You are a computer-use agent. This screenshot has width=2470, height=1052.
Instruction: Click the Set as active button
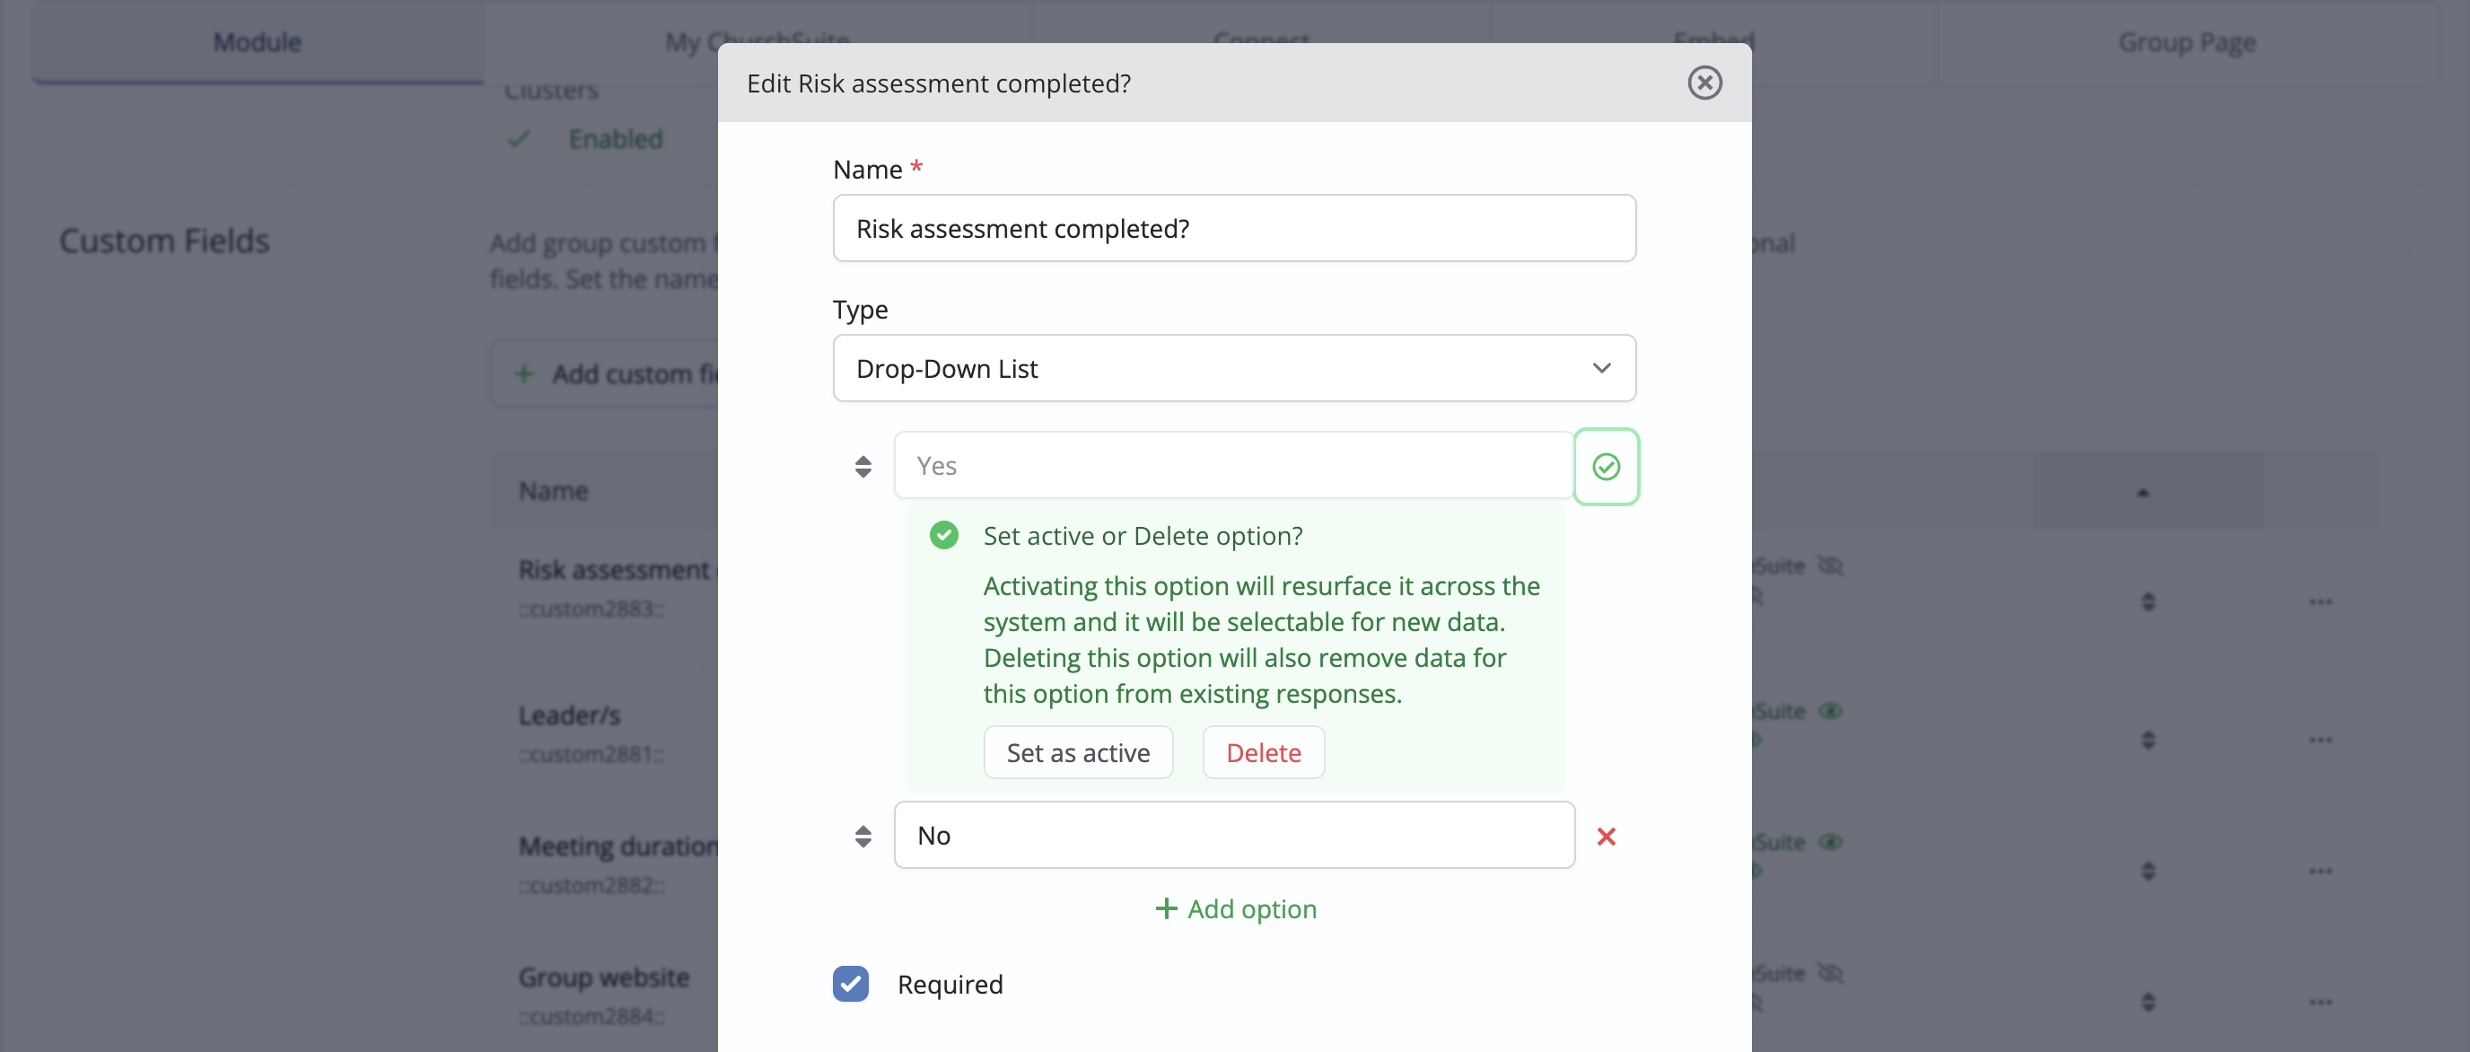(1078, 752)
